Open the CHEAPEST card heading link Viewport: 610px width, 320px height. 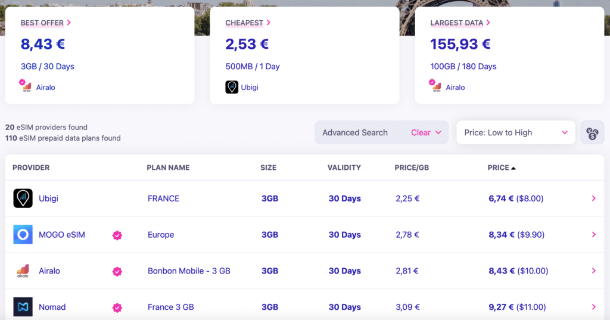click(x=248, y=23)
